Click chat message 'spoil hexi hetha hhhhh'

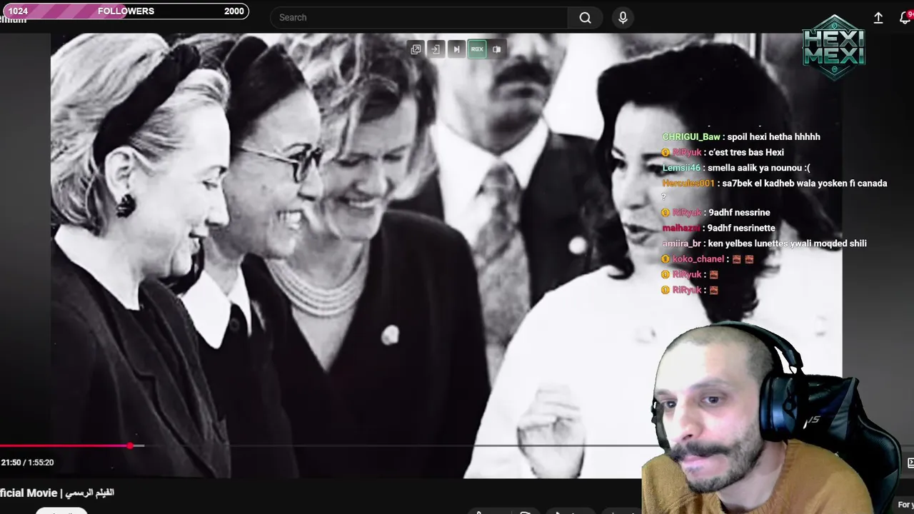(x=773, y=136)
